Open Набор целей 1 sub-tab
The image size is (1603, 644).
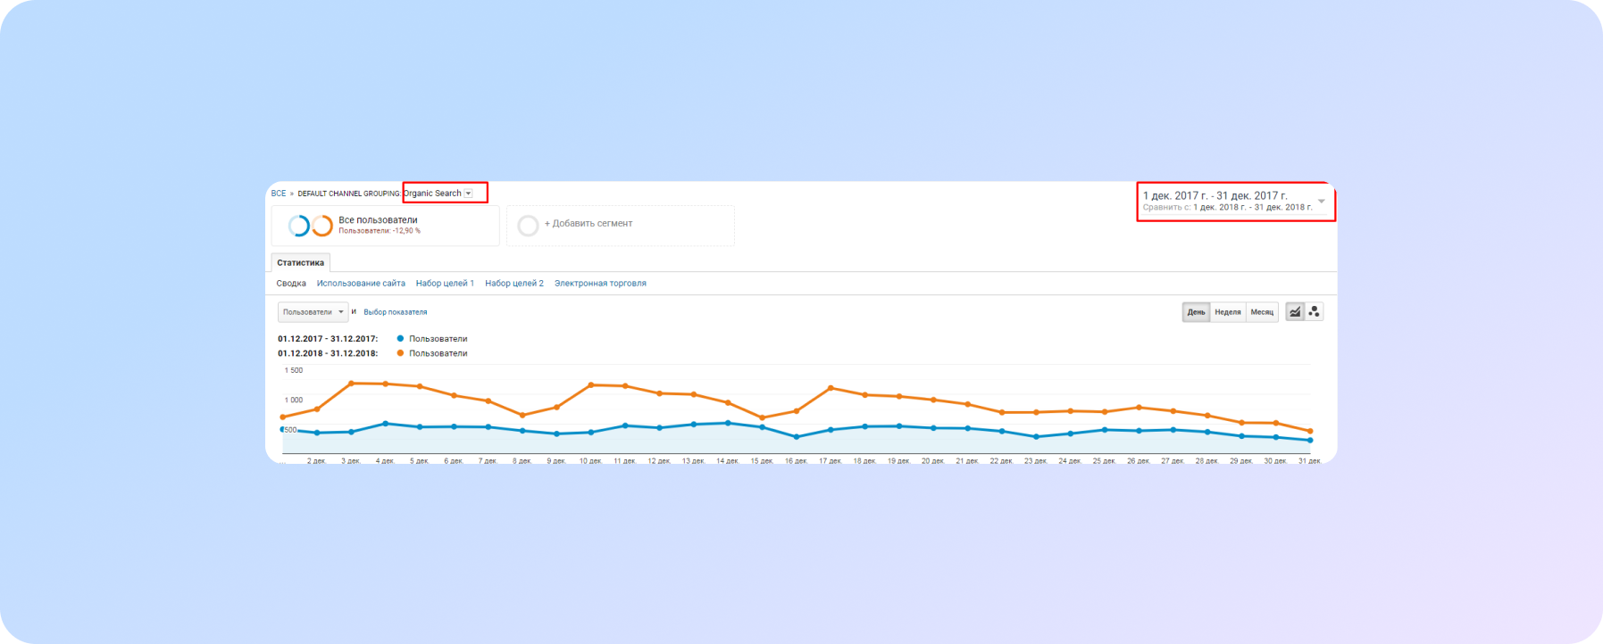pyautogui.click(x=445, y=284)
